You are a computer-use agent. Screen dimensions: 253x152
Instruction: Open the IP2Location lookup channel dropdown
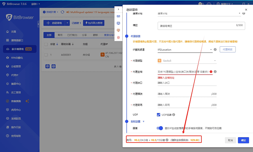(x=185, y=50)
